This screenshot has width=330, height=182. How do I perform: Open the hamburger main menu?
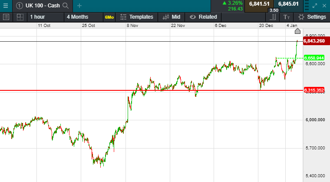(6, 6)
